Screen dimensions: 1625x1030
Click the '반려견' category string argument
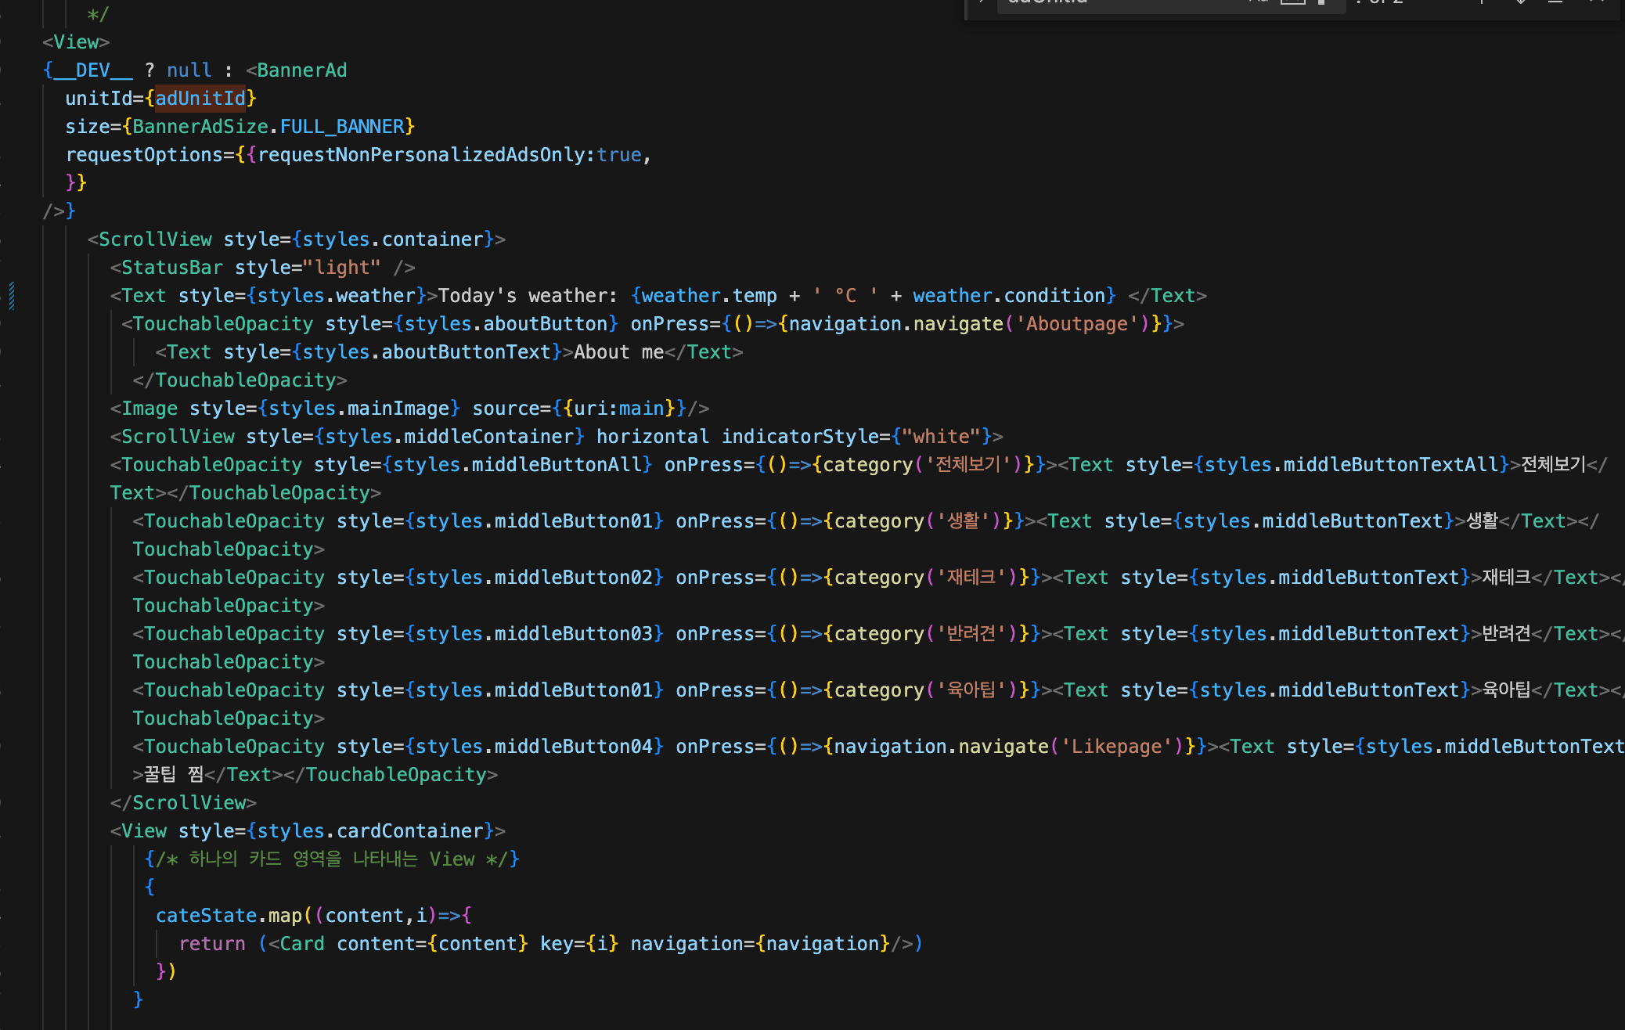[x=971, y=634]
